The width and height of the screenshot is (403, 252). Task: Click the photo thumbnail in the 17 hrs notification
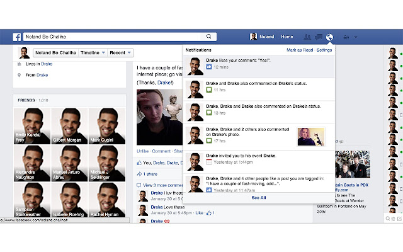[x=311, y=137]
